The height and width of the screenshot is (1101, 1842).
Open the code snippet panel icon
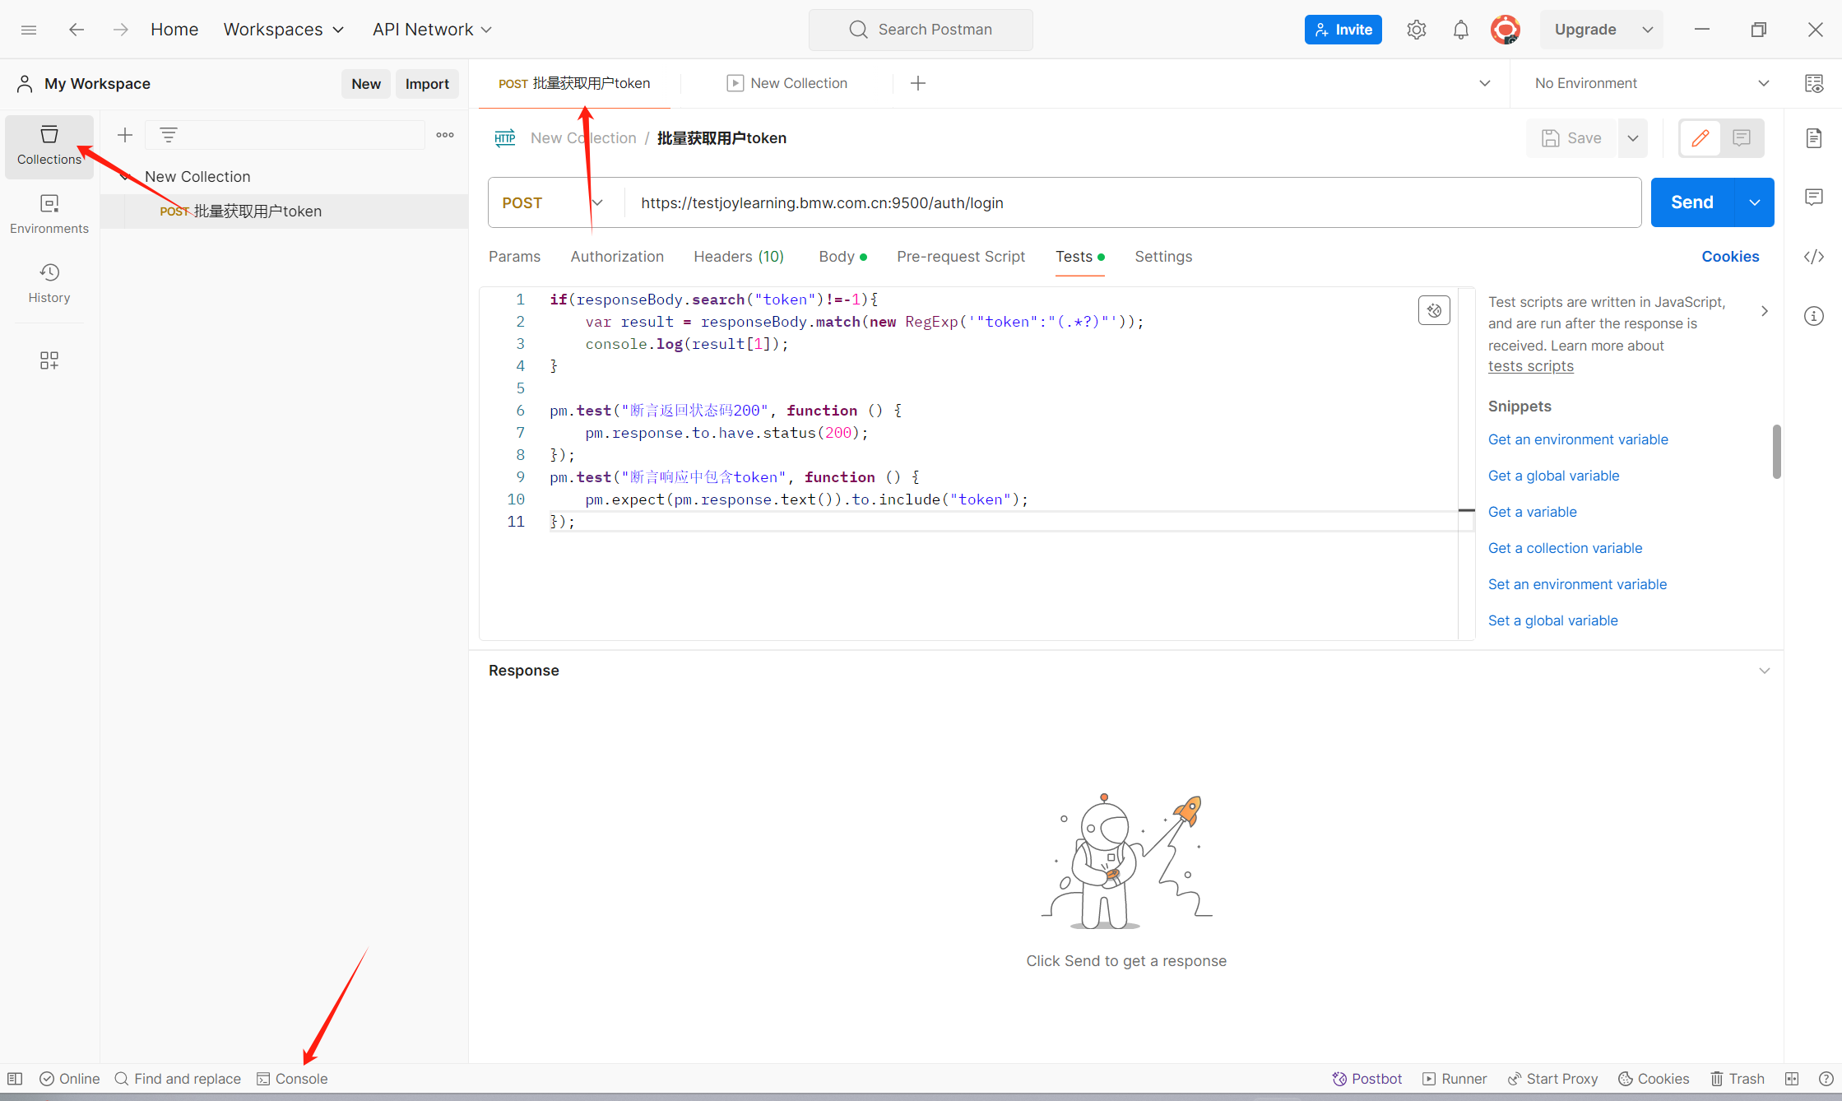(x=1813, y=257)
